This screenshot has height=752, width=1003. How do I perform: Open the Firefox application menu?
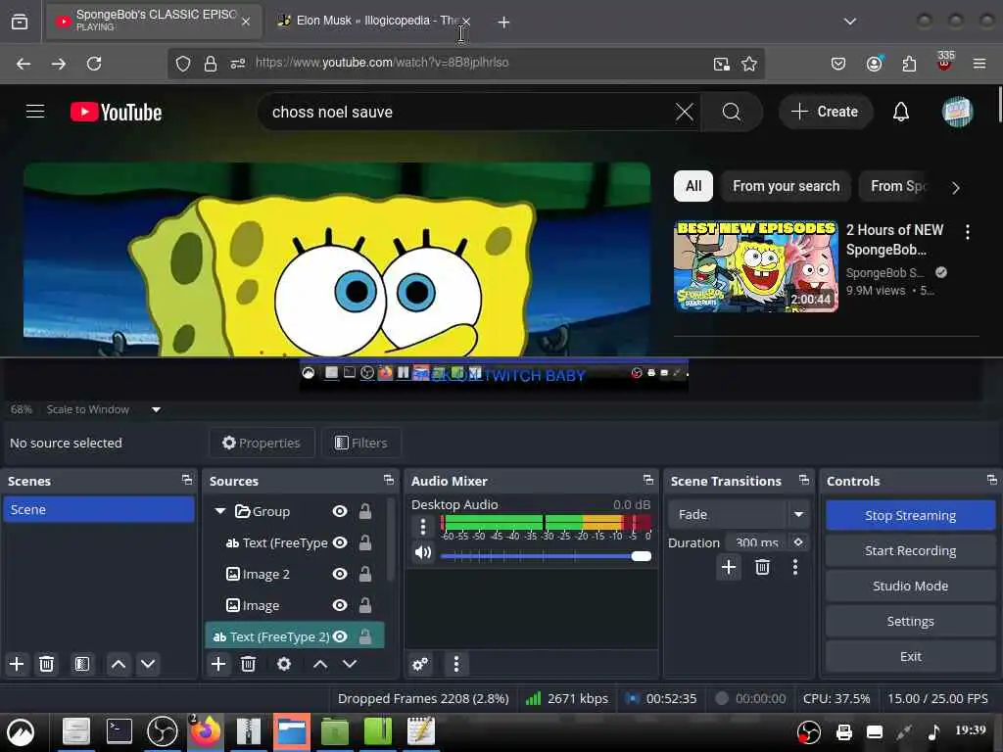(x=979, y=64)
